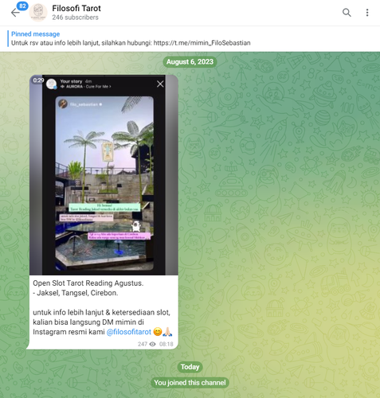The width and height of the screenshot is (380, 398).
Task: Click the Today date badge
Action: pos(190,367)
